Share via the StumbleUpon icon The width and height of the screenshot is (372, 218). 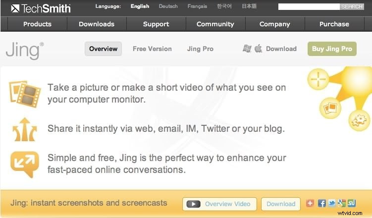coord(352,203)
